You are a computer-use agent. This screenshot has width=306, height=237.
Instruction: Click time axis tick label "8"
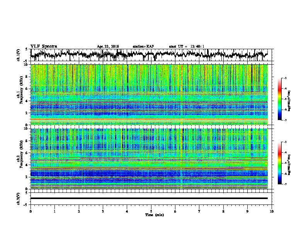coord(223,211)
